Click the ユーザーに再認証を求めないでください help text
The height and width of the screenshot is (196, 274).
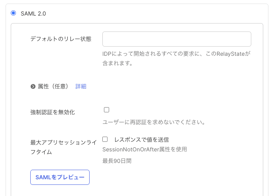click(x=153, y=122)
